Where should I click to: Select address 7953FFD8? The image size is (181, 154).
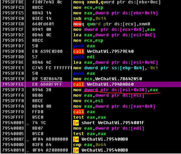[13, 51]
